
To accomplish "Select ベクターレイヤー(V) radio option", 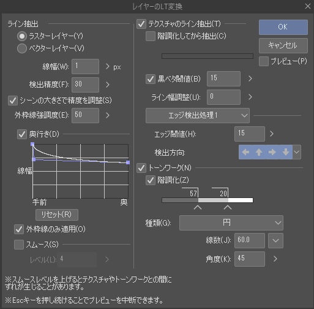I will [x=22, y=48].
